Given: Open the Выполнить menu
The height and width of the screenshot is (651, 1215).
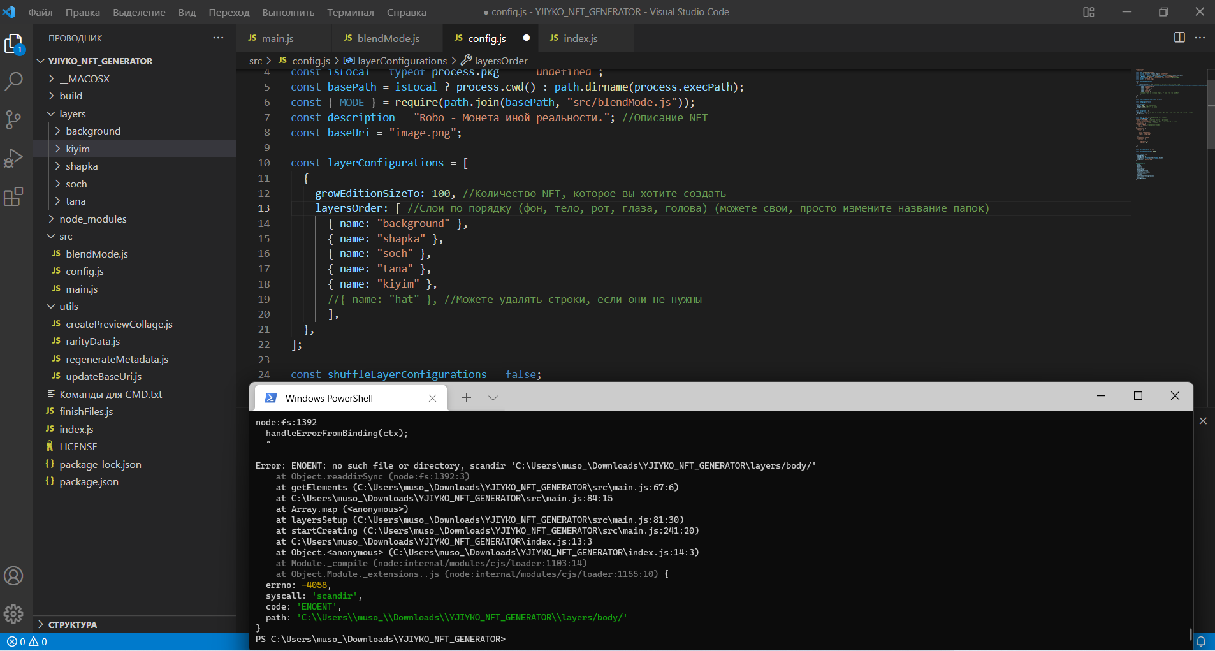Looking at the screenshot, I should (288, 12).
